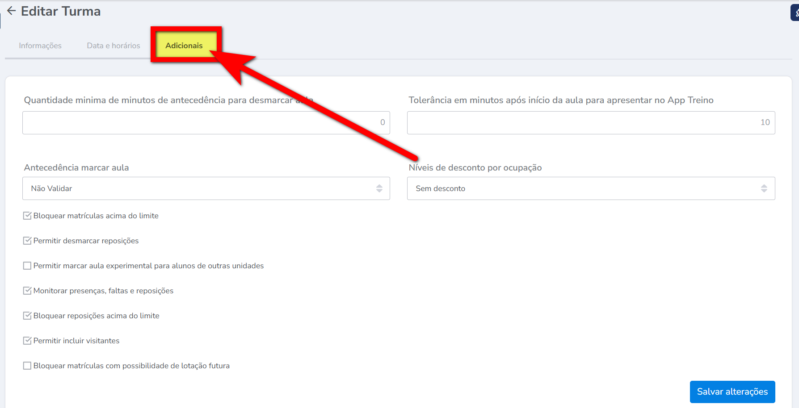
Task: Toggle Monitorar presenças, faltas e reposições
Action: (27, 291)
